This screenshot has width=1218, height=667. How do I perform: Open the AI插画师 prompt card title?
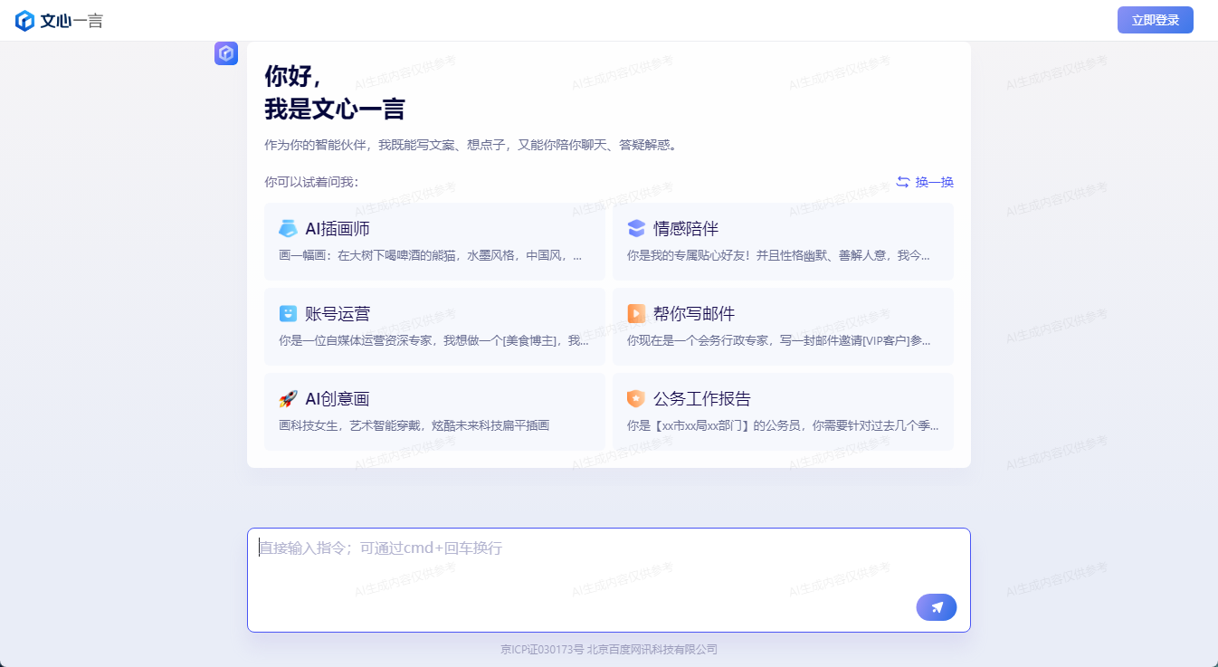click(338, 229)
